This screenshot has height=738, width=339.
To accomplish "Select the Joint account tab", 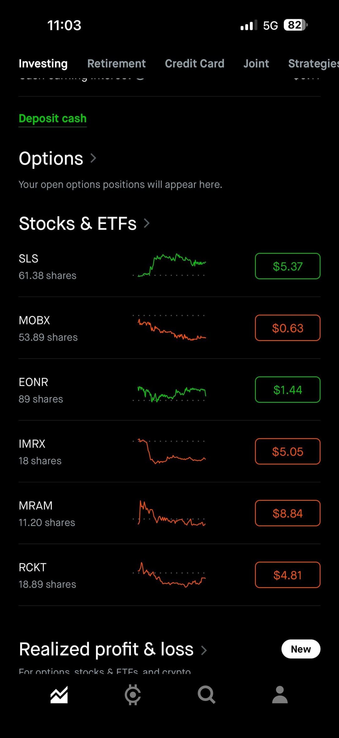I will click(256, 64).
